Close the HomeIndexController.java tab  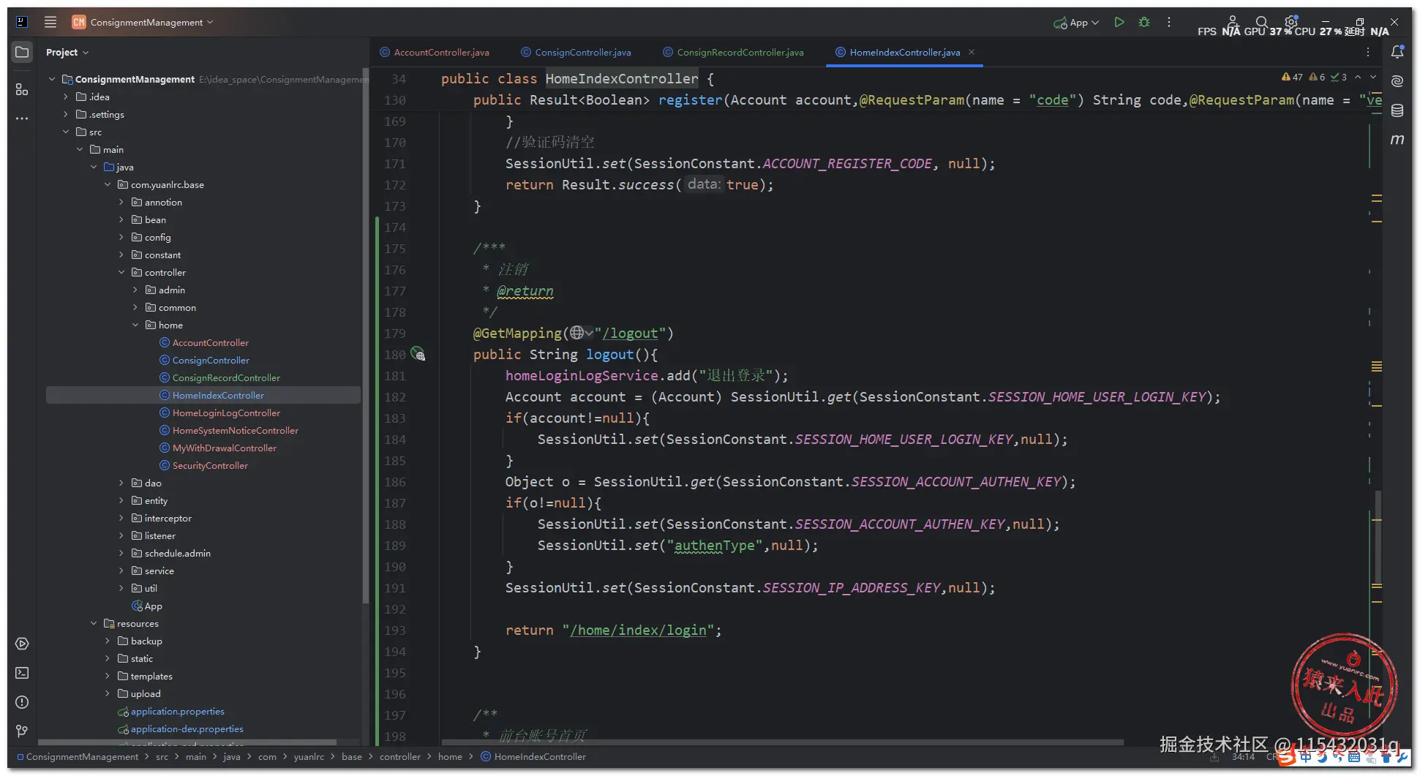(x=972, y=52)
